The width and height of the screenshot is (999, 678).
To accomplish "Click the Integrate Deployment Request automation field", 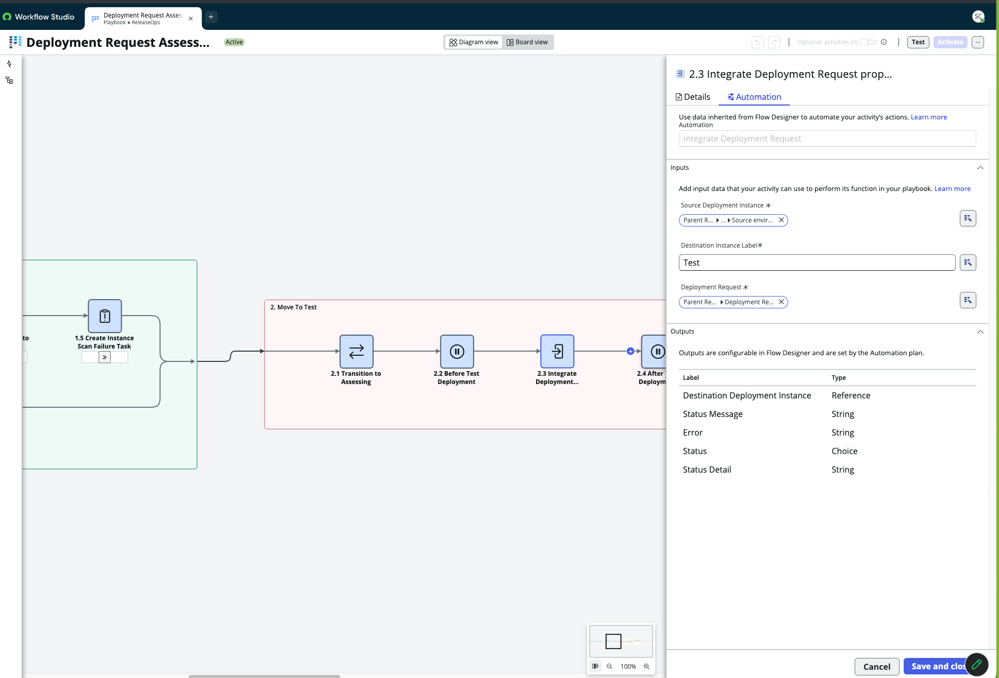I will coord(827,138).
